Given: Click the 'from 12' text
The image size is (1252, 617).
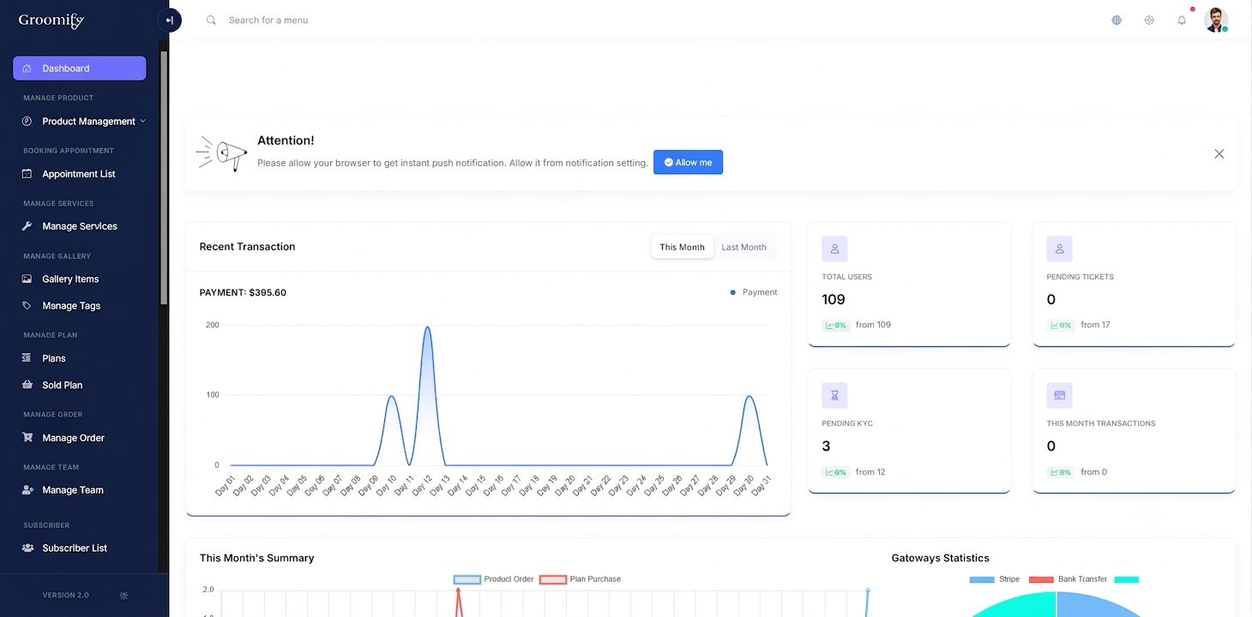Looking at the screenshot, I should point(870,472).
